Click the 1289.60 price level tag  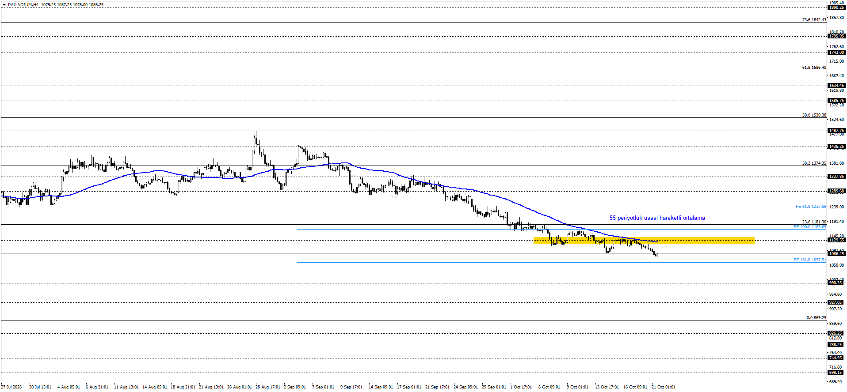click(x=836, y=192)
